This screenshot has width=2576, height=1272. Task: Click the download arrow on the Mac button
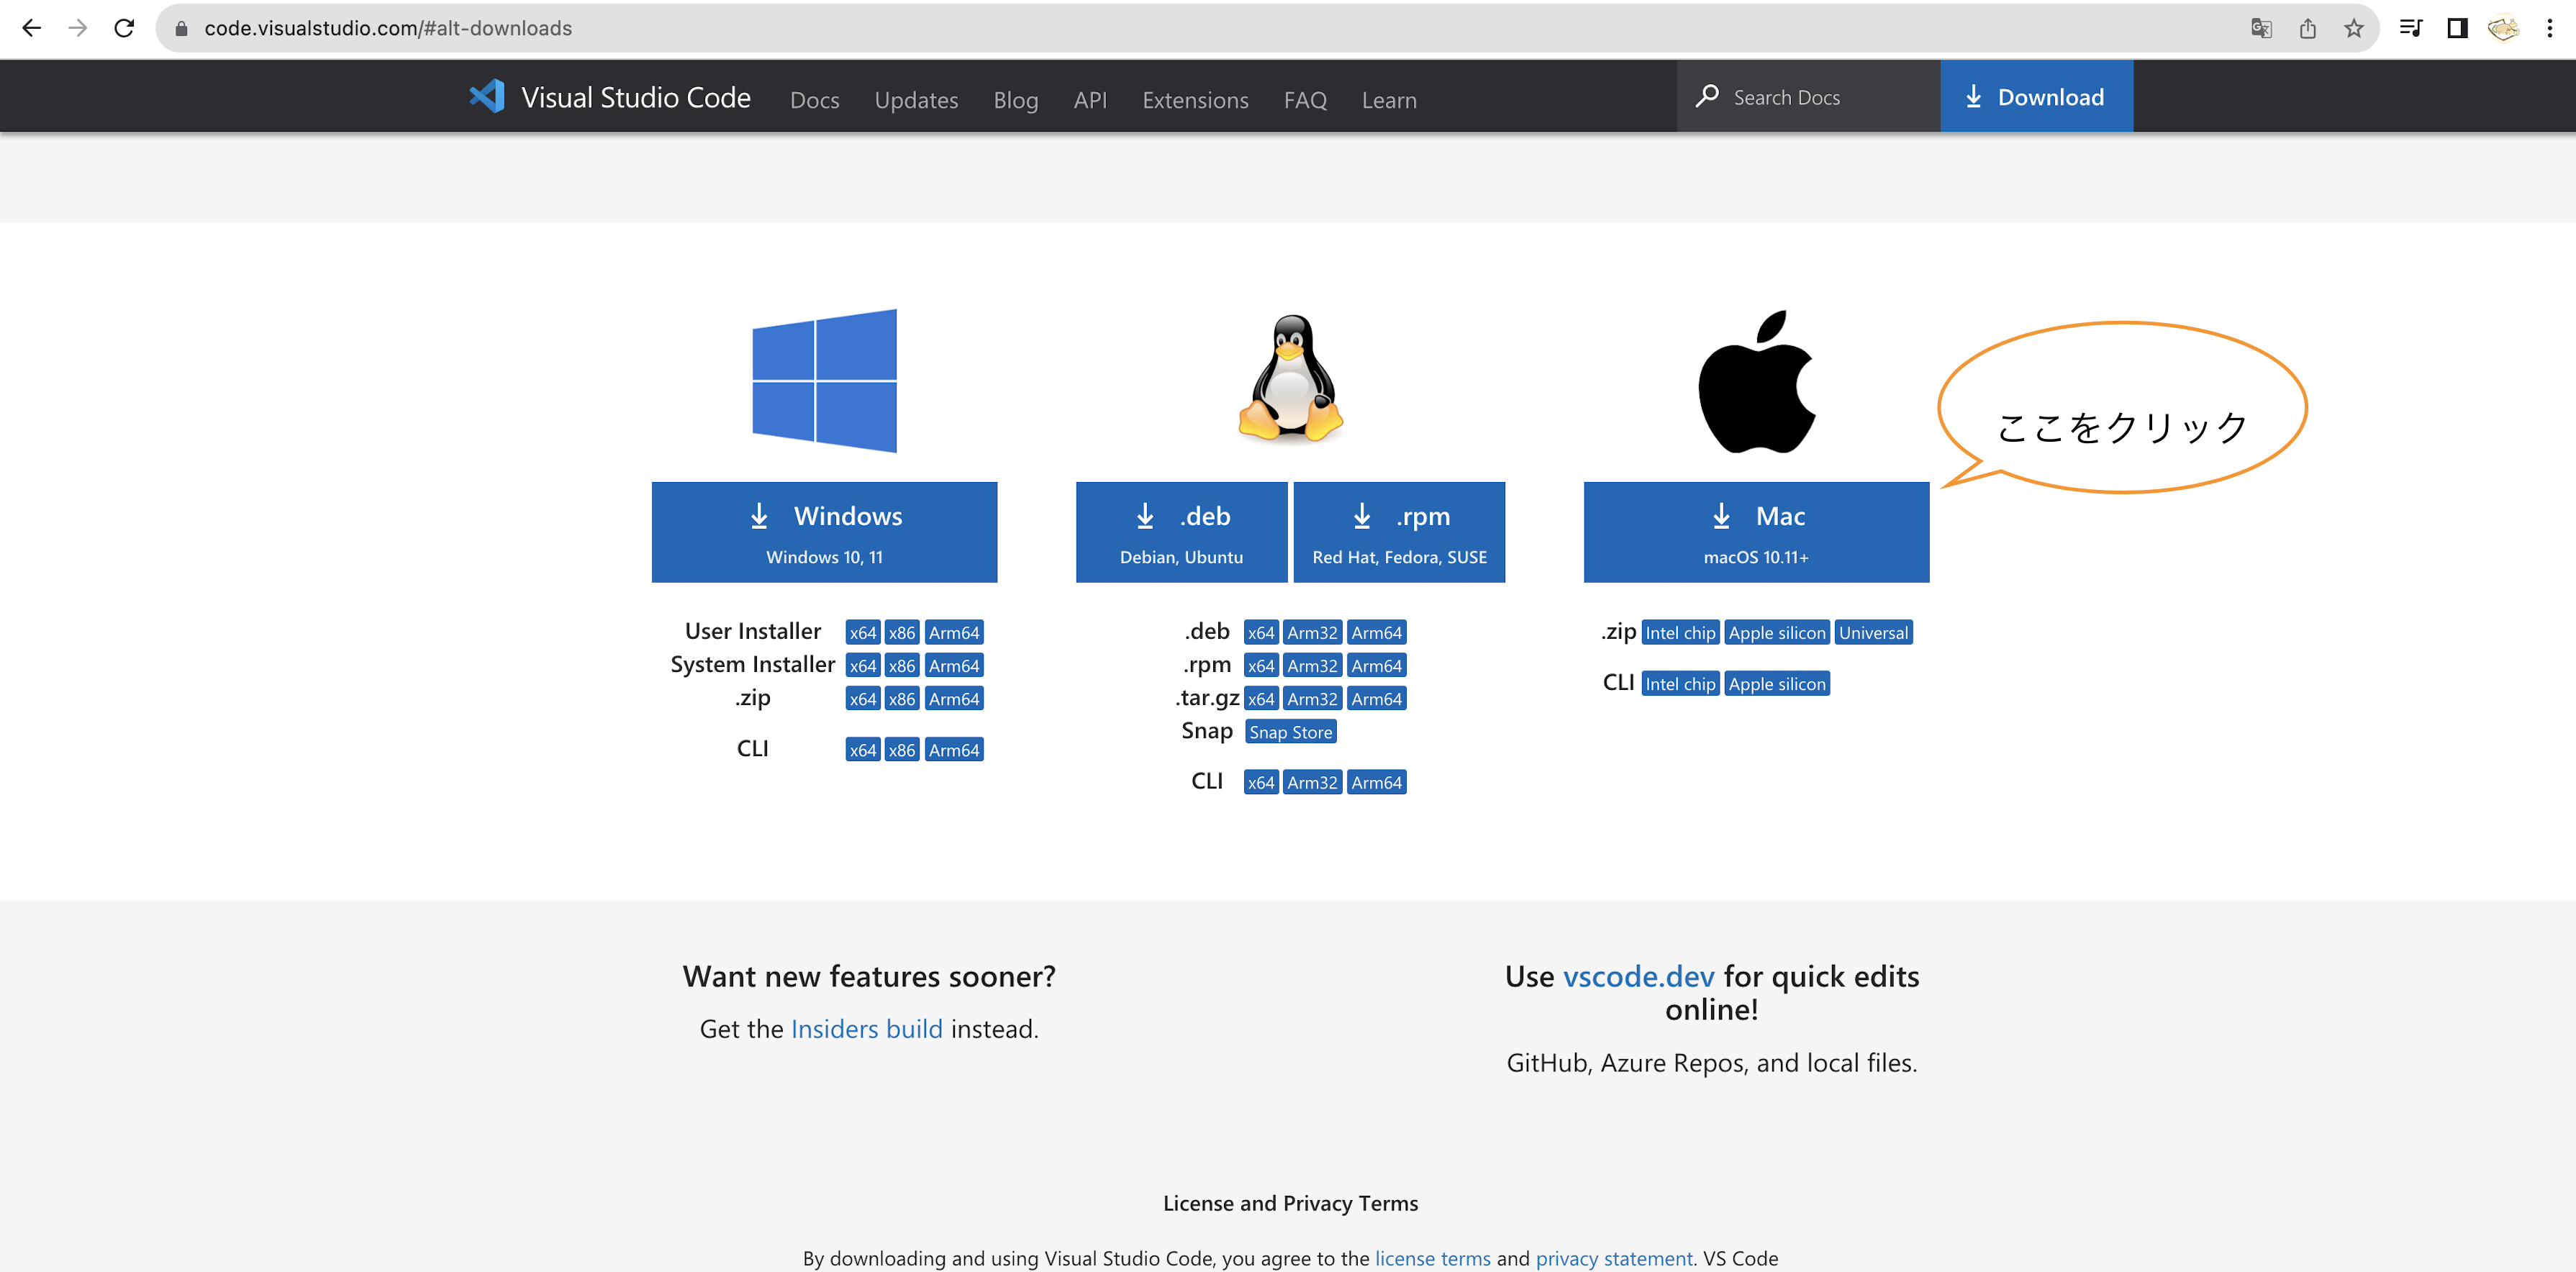[1721, 516]
